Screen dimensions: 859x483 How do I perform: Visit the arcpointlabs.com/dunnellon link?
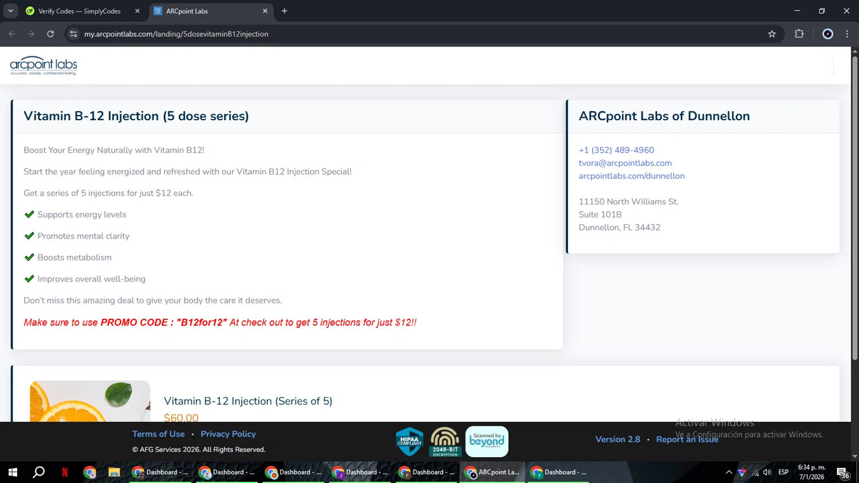pos(632,176)
